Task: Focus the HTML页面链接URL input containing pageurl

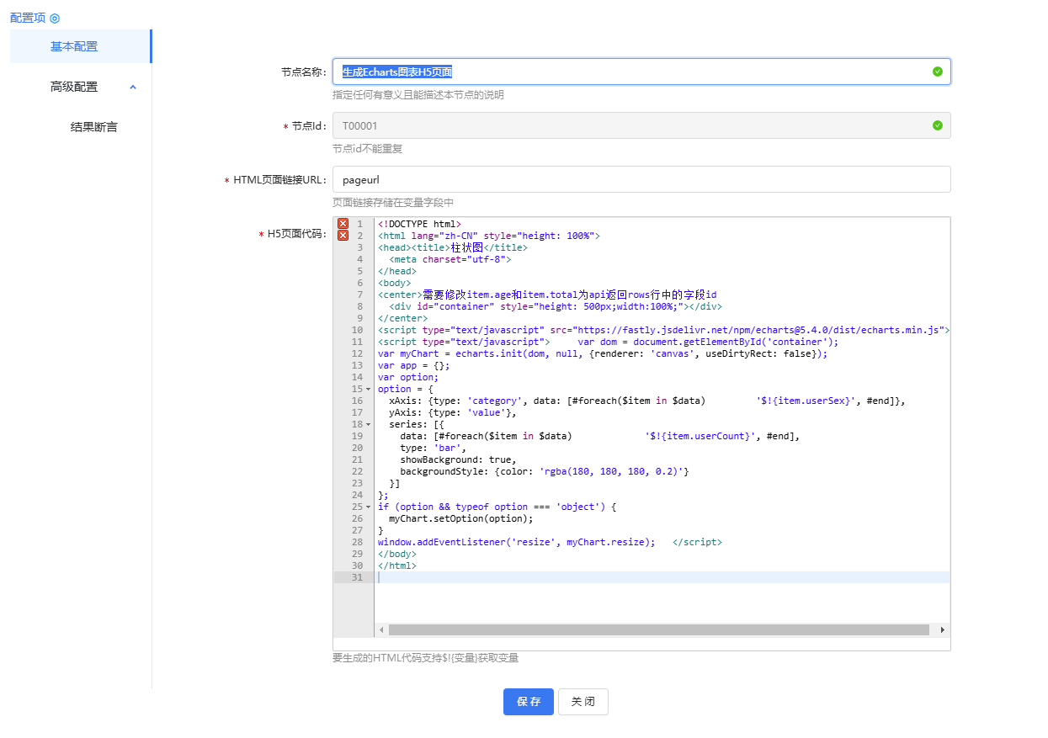Action: click(x=641, y=179)
